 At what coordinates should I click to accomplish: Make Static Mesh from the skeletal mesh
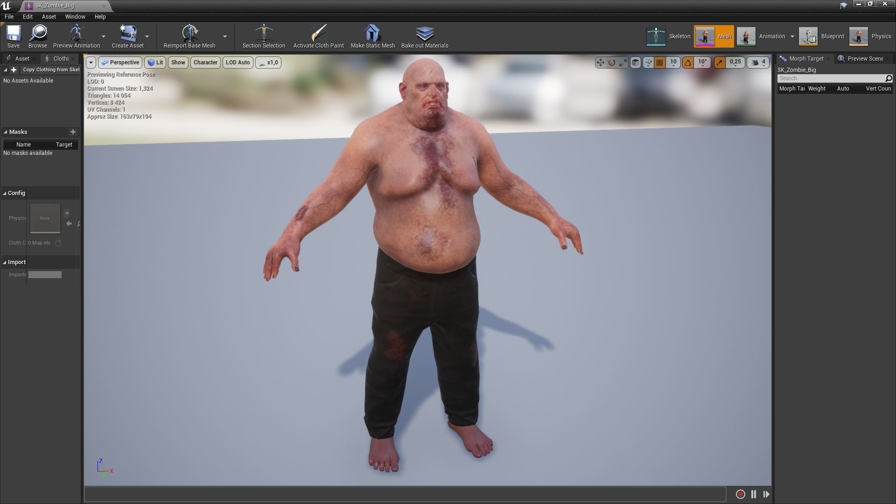[x=372, y=36]
